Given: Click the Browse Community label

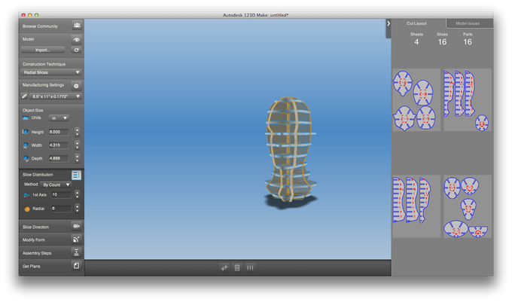Looking at the screenshot, I should (40, 26).
